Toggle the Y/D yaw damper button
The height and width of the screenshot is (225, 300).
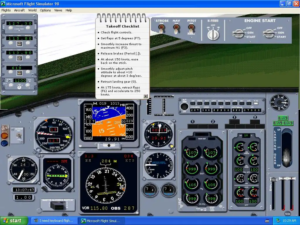pos(256,103)
